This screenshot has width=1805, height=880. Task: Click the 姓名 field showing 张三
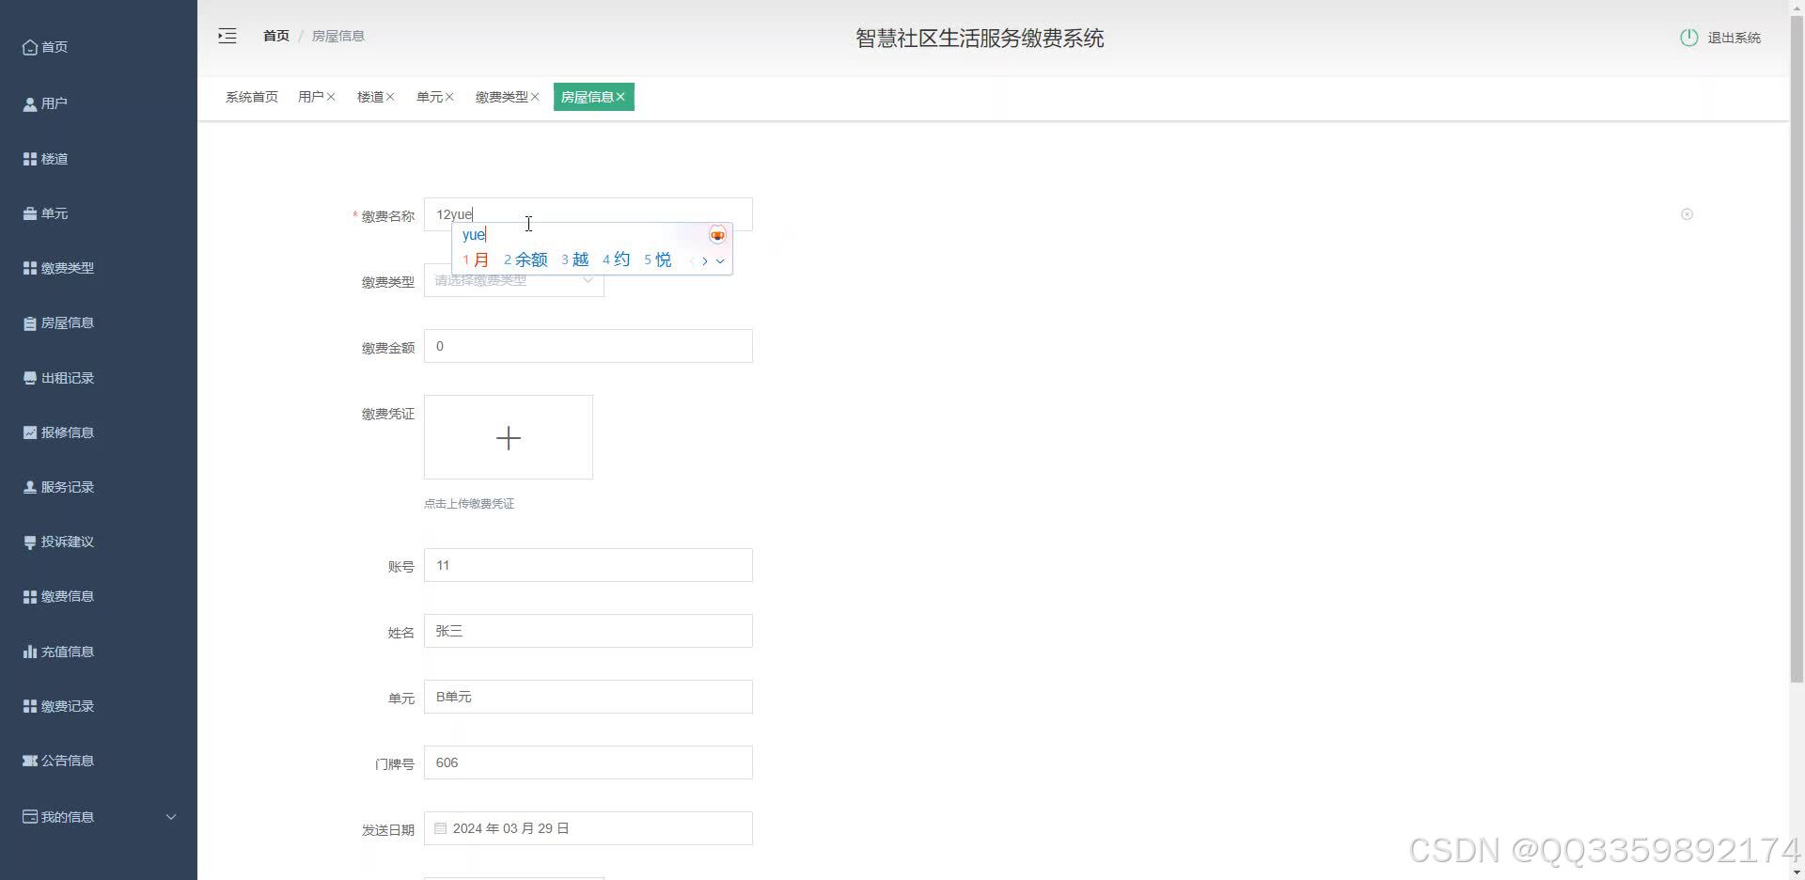click(589, 631)
